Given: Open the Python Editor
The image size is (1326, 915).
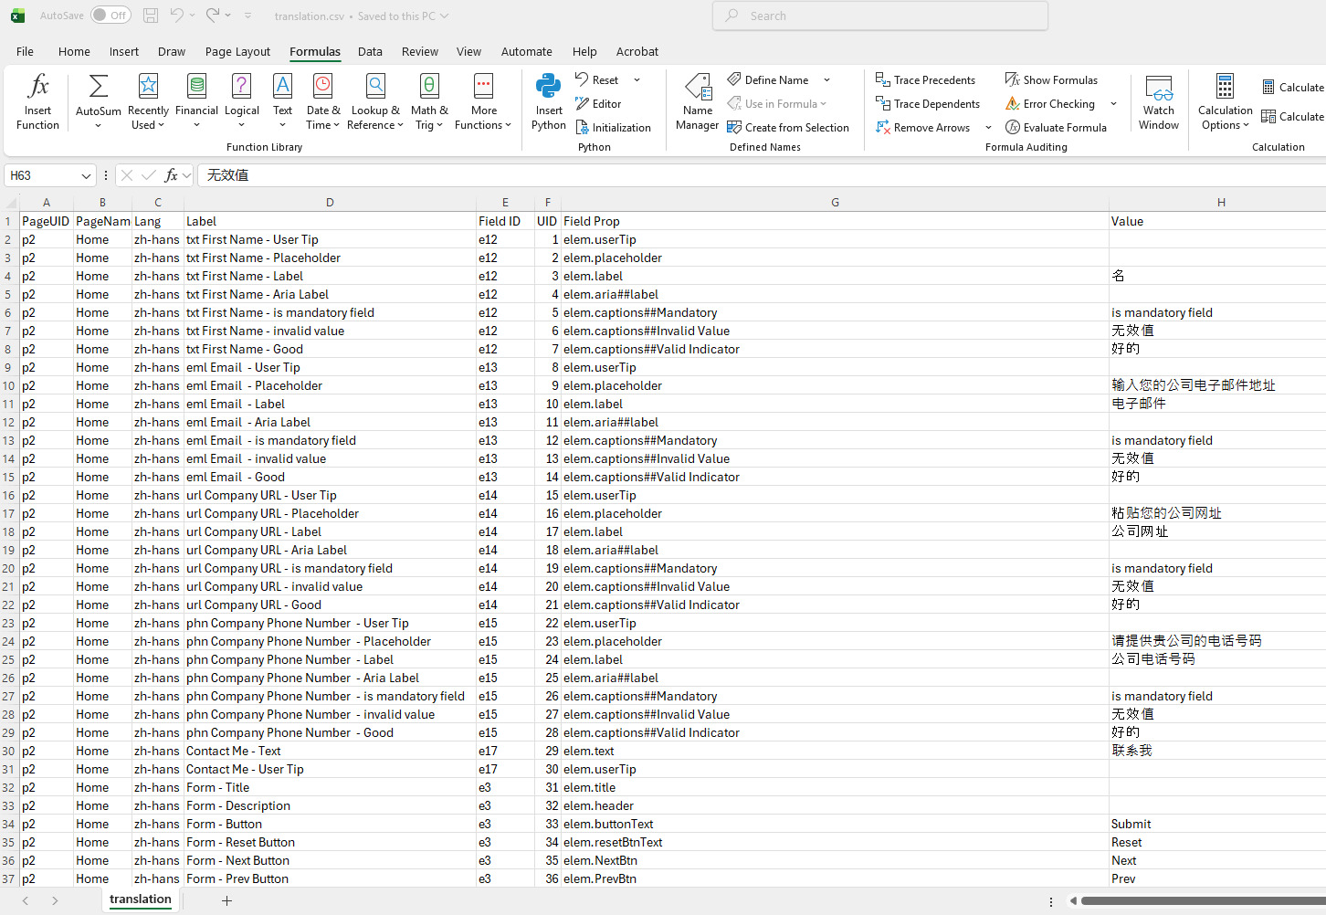Looking at the screenshot, I should point(598,104).
